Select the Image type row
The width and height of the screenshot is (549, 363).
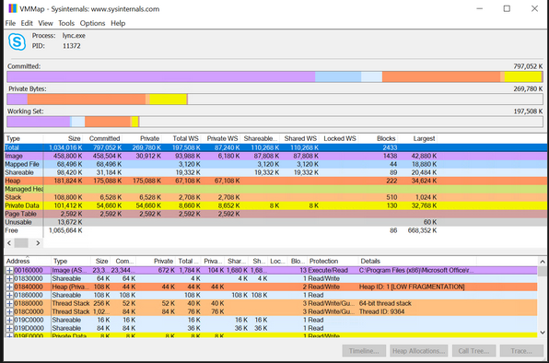(275, 156)
